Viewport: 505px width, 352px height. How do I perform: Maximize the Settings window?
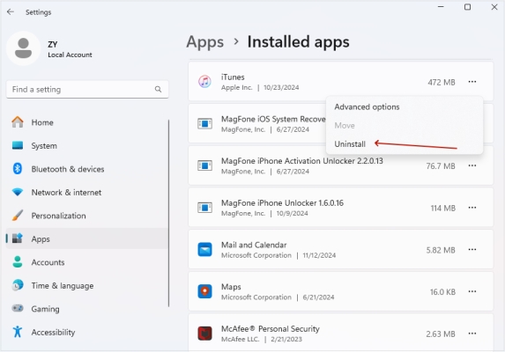467,7
